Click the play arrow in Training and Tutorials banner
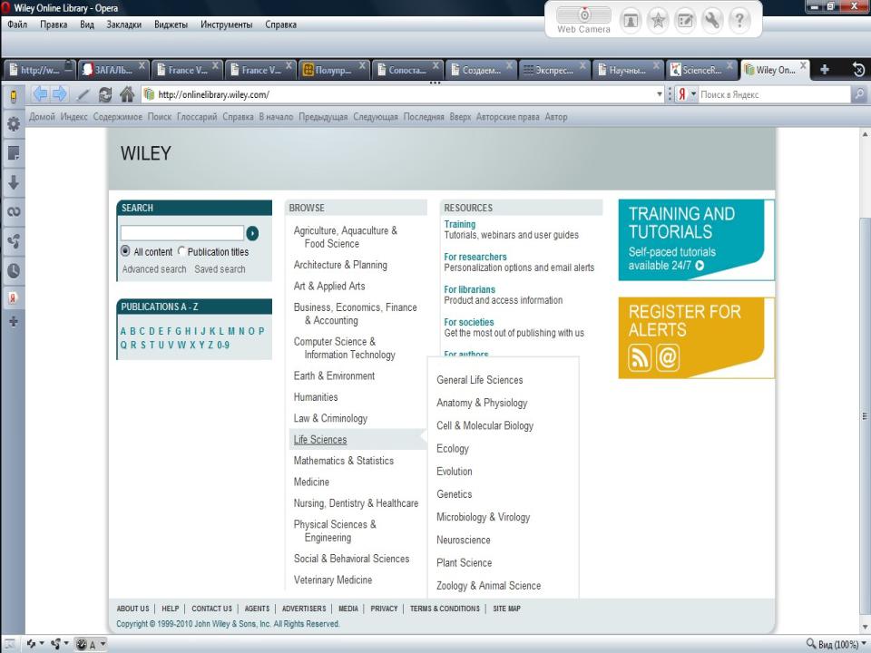The height and width of the screenshot is (653, 871). click(700, 266)
